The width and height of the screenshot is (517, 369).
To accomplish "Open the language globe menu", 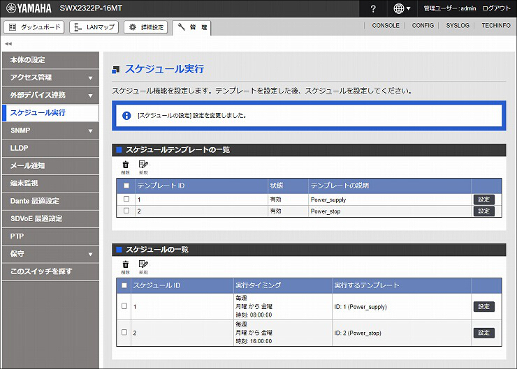I will pyautogui.click(x=402, y=8).
